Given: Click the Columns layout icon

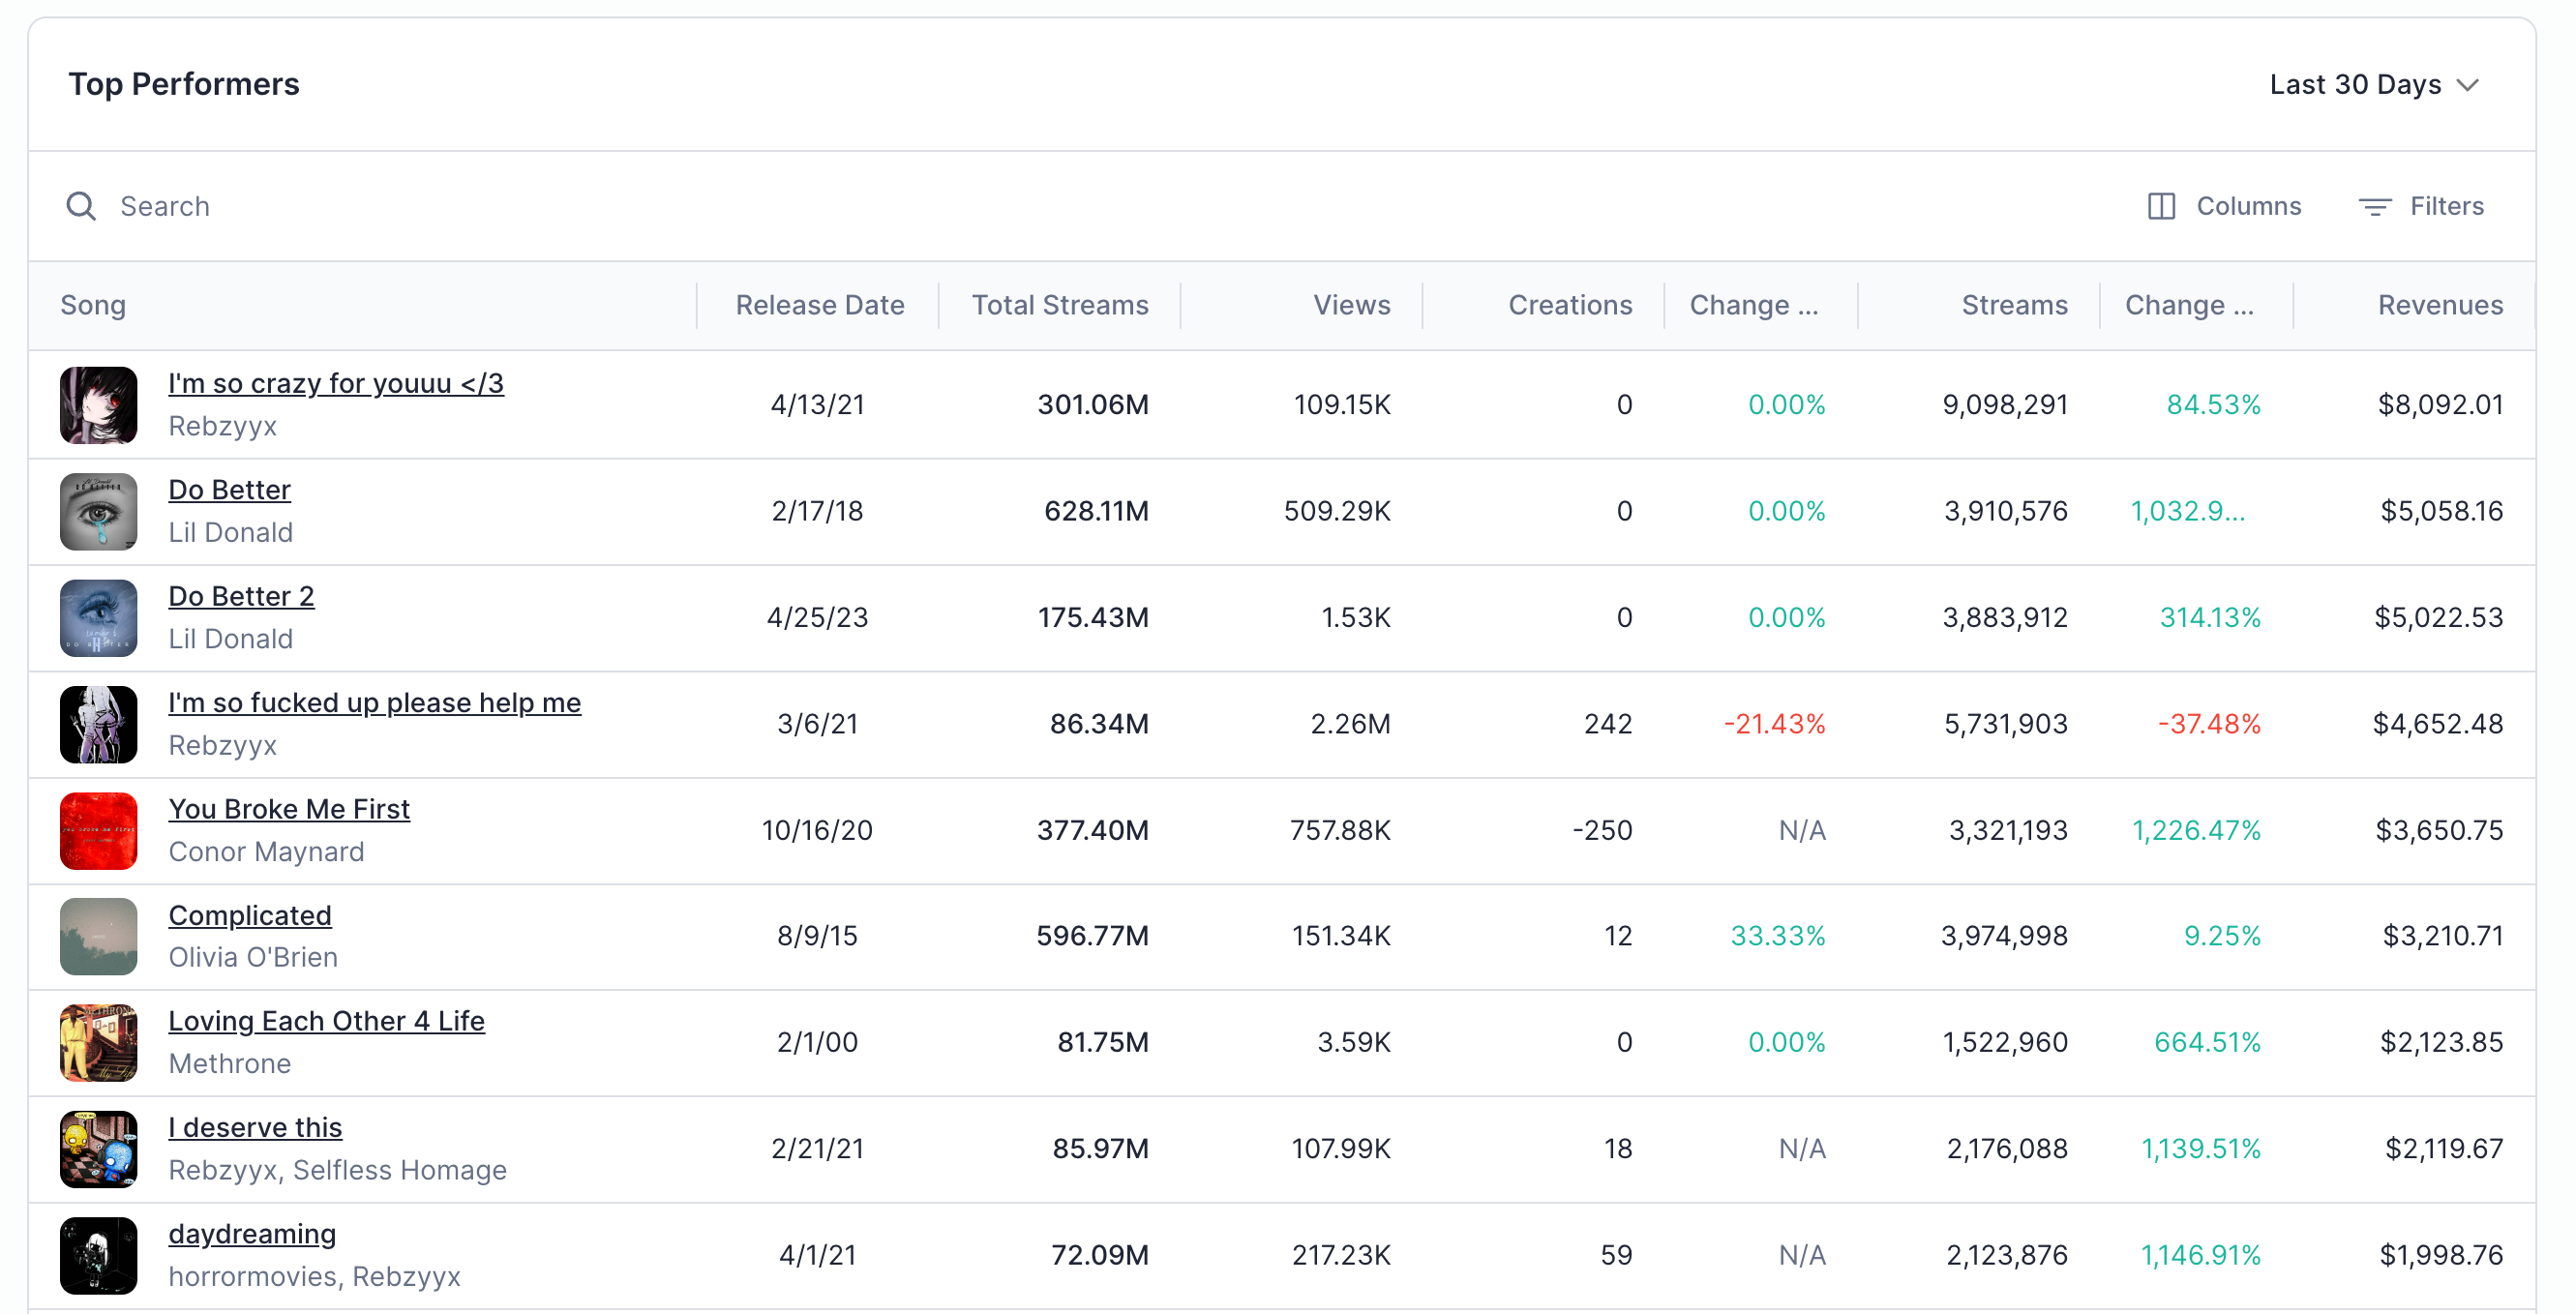Looking at the screenshot, I should pyautogui.click(x=2161, y=206).
